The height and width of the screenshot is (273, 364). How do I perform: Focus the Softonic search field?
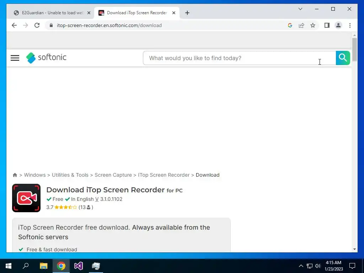[239, 58]
